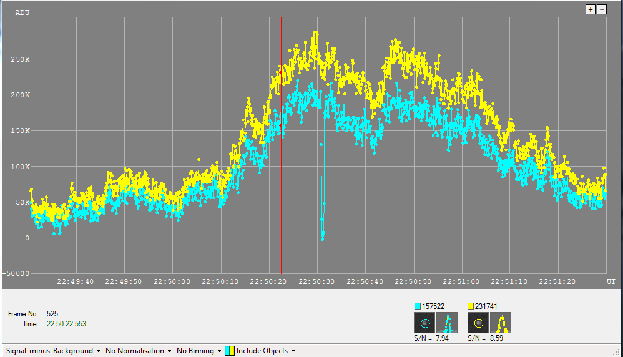Click the 157522 measurement value

[433, 306]
